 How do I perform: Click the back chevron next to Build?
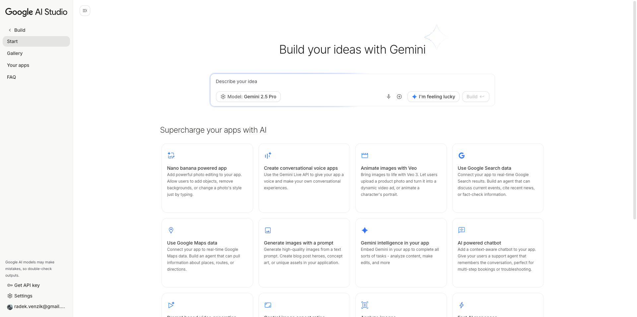(10, 30)
